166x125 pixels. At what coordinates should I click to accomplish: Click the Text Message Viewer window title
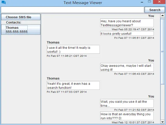click(x=83, y=3)
